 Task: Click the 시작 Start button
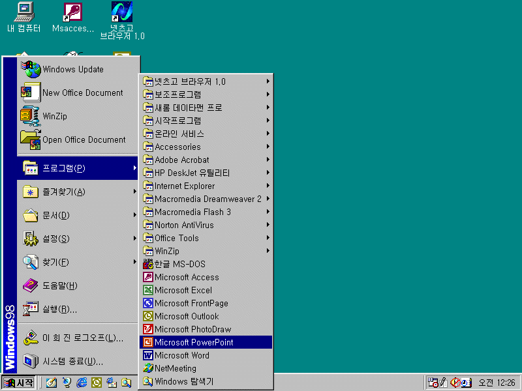click(x=19, y=383)
